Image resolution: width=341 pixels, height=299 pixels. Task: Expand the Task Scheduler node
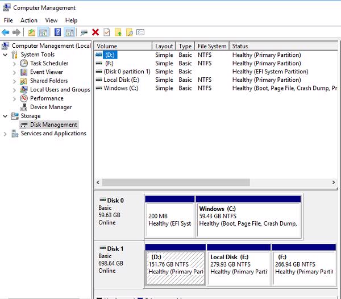(x=14, y=64)
